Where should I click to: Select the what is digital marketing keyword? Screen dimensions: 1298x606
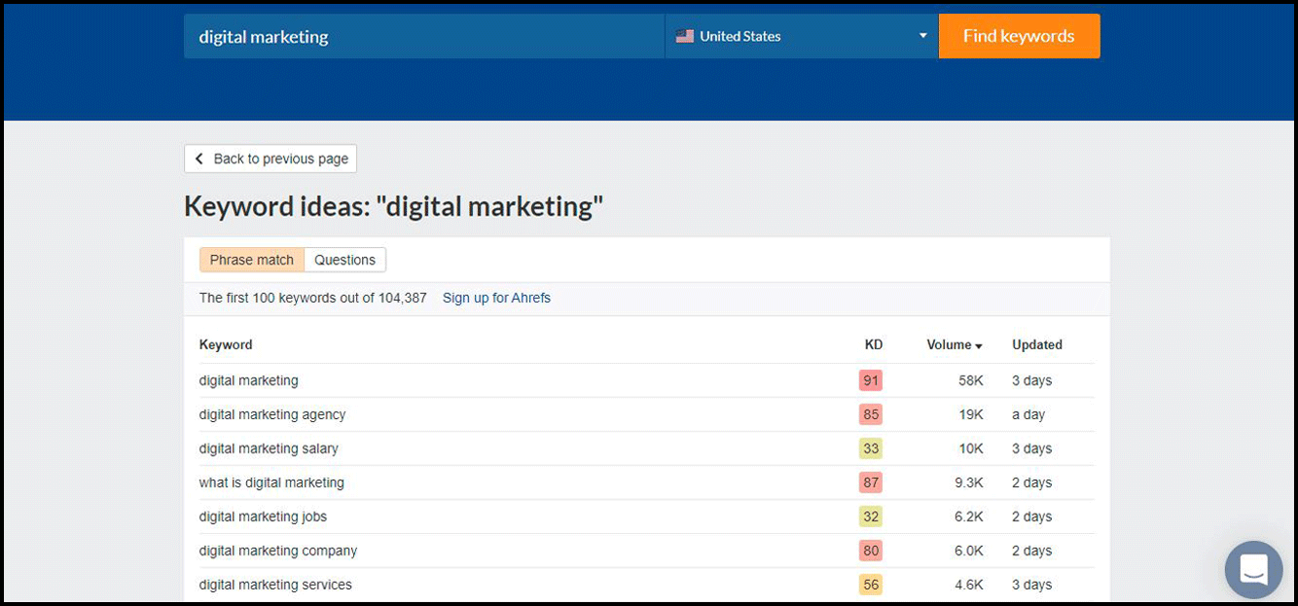pos(271,482)
